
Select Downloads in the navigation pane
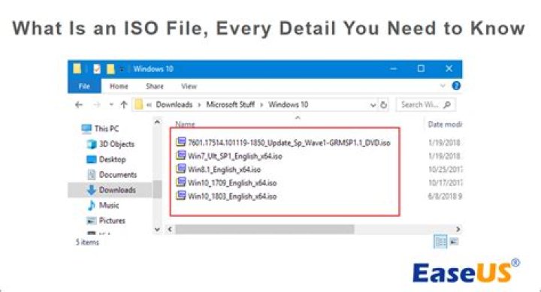[x=110, y=190]
